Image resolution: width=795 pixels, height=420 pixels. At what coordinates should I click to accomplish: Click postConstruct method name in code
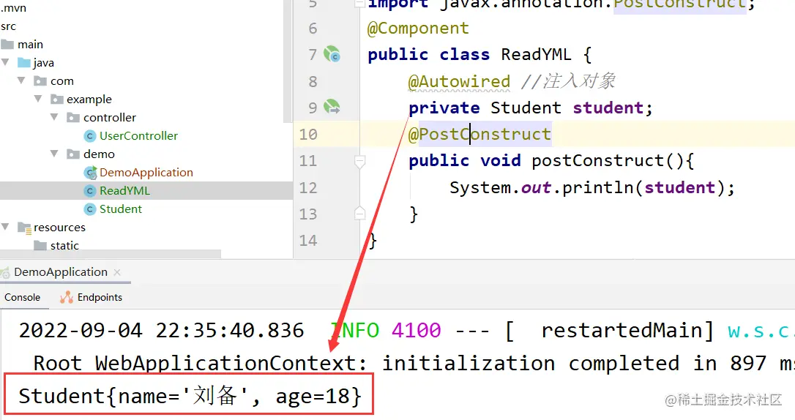pyautogui.click(x=598, y=161)
